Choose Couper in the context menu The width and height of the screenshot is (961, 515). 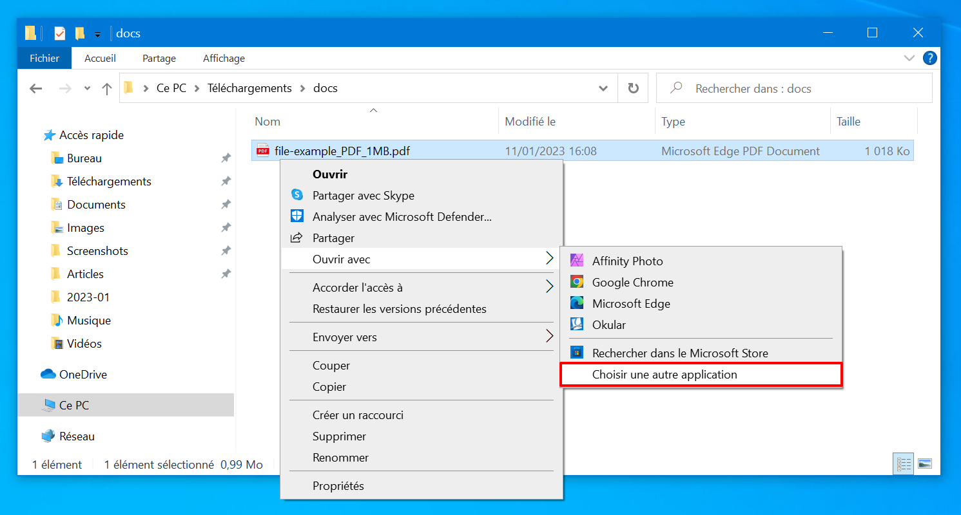pyautogui.click(x=422, y=366)
